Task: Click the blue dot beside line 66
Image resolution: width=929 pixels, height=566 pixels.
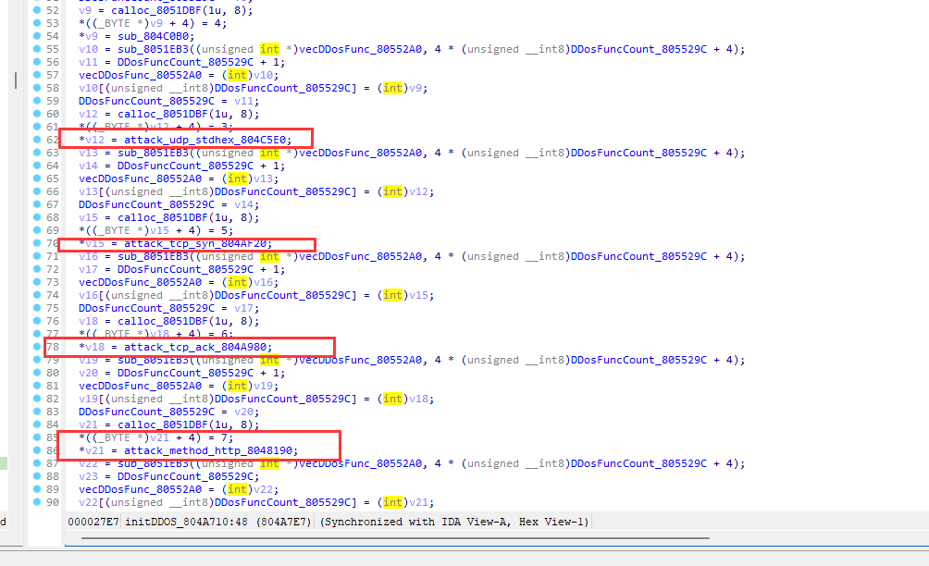Action: tap(37, 191)
